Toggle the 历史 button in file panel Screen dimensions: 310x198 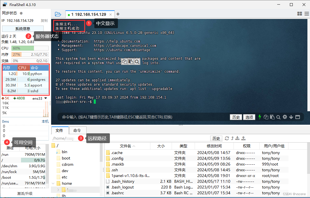[x=216, y=138]
